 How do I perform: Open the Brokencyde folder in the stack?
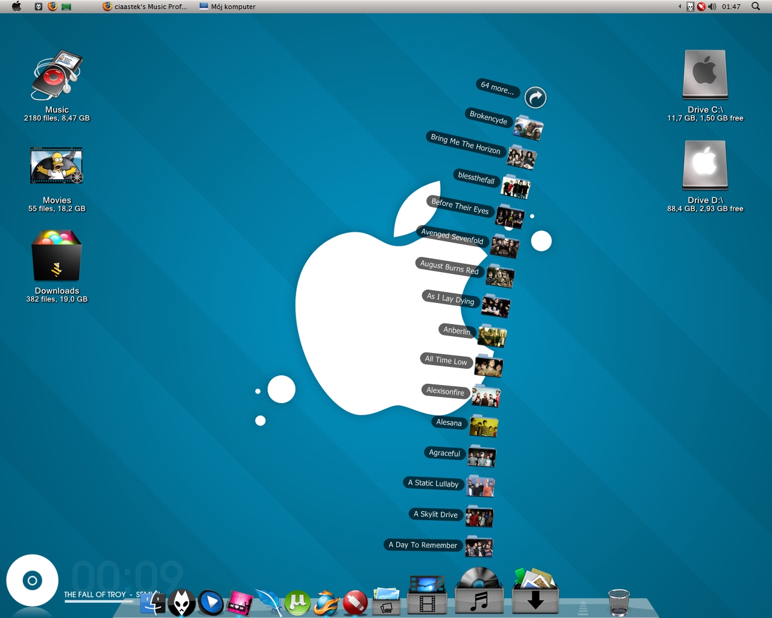pos(528,128)
